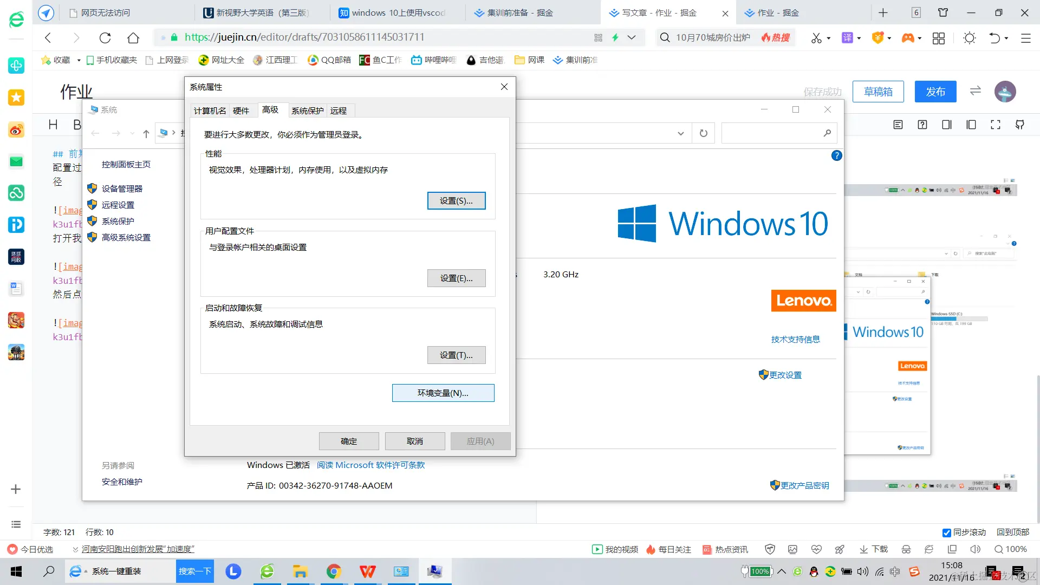Image resolution: width=1040 pixels, height=585 pixels.
Task: Click 阅读 Microsoft 软件许可条款 link
Action: pyautogui.click(x=370, y=465)
